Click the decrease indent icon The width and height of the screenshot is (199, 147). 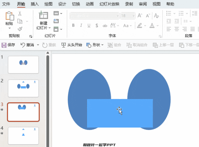point(169,21)
